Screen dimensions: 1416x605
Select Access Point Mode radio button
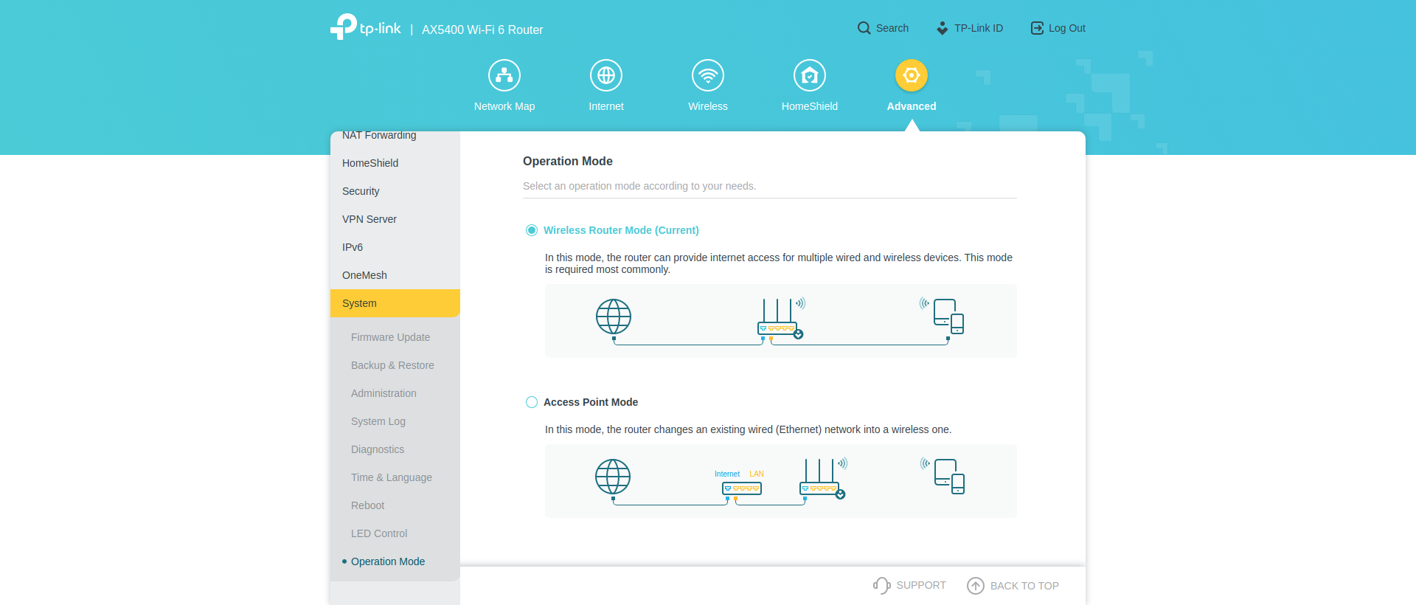pos(532,402)
